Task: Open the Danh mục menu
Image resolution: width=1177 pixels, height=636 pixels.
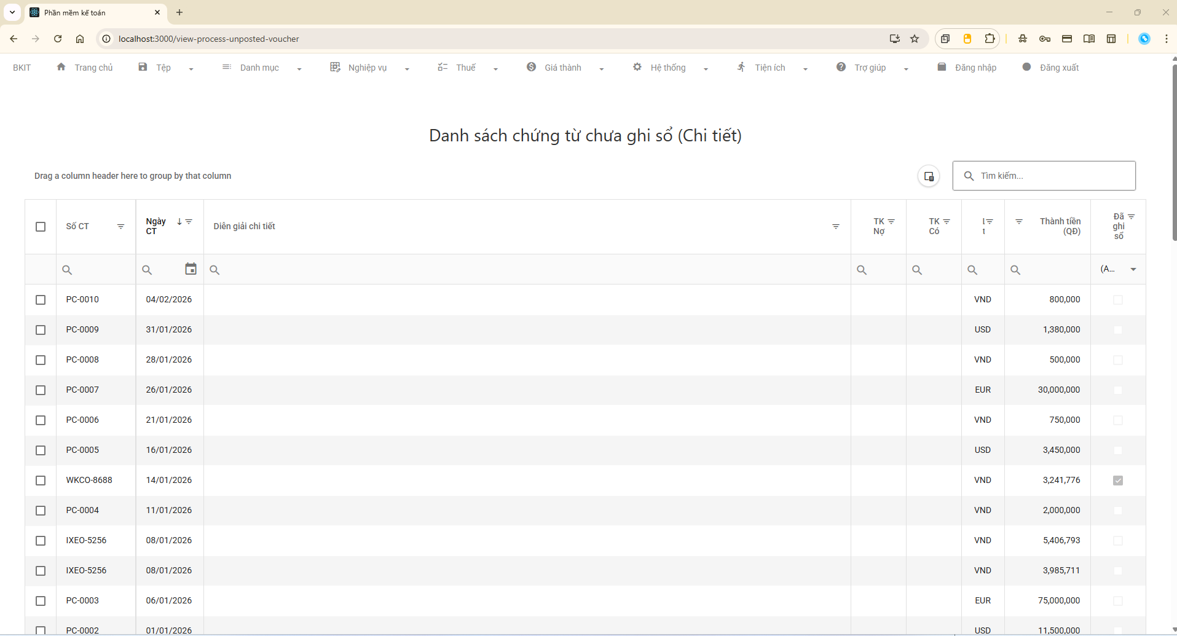Action: (259, 68)
